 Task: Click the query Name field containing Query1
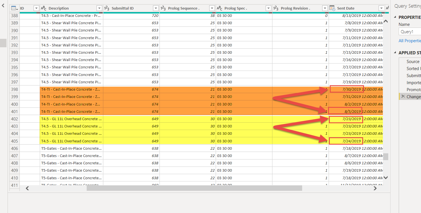pos(410,32)
